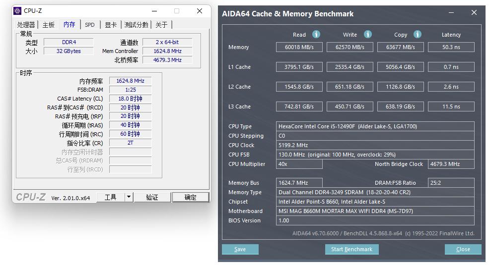Click the Close button in AIDA64

click(x=463, y=250)
